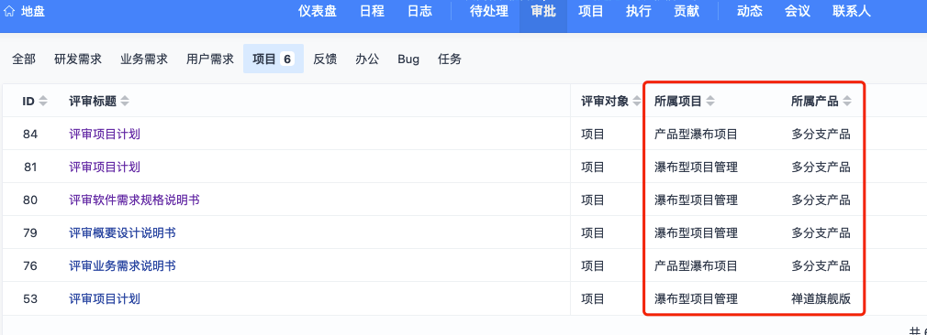Select the Bug tab
Viewport: 927px width, 335px height.
[408, 59]
